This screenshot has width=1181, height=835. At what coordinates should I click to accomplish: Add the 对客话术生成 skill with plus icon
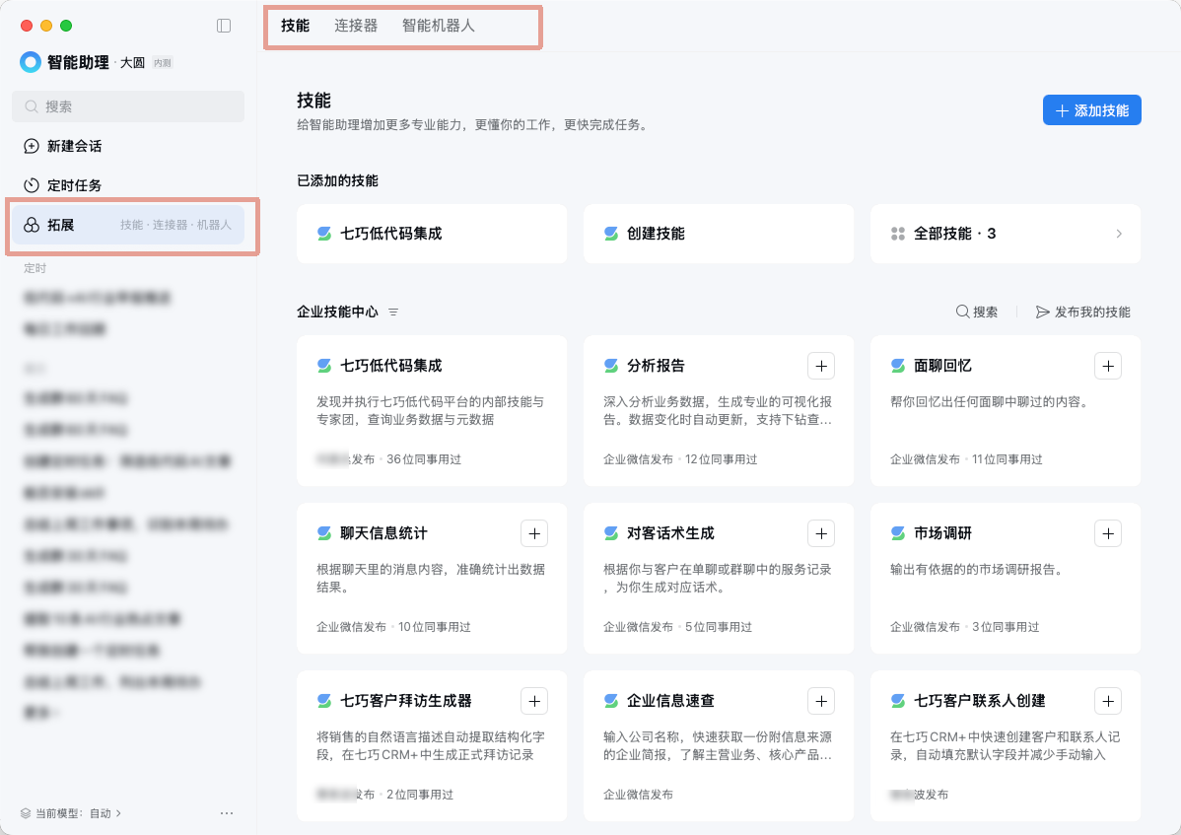click(821, 533)
